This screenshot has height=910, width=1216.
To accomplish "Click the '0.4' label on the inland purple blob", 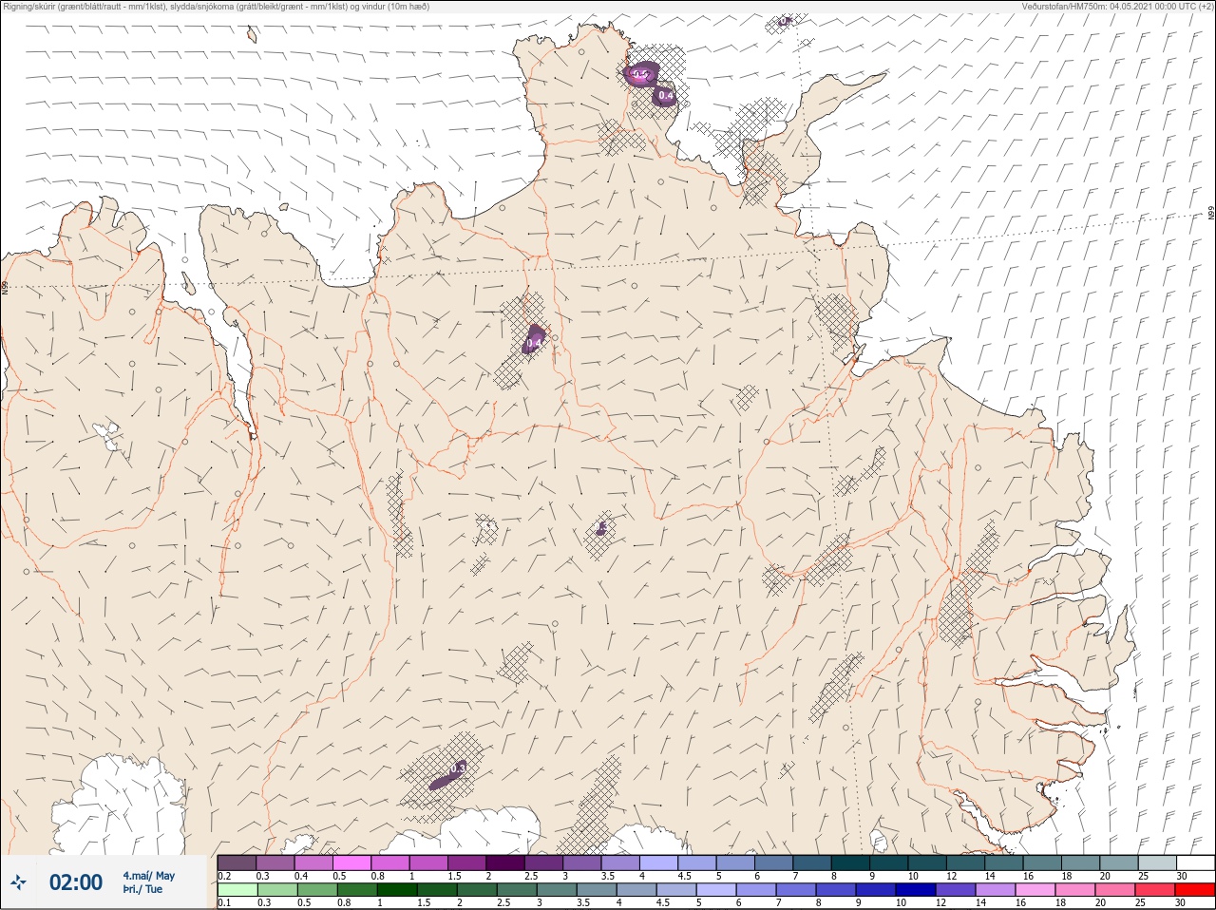I will 535,342.
